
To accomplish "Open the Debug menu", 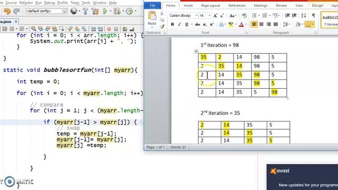I will tap(50, 3).
